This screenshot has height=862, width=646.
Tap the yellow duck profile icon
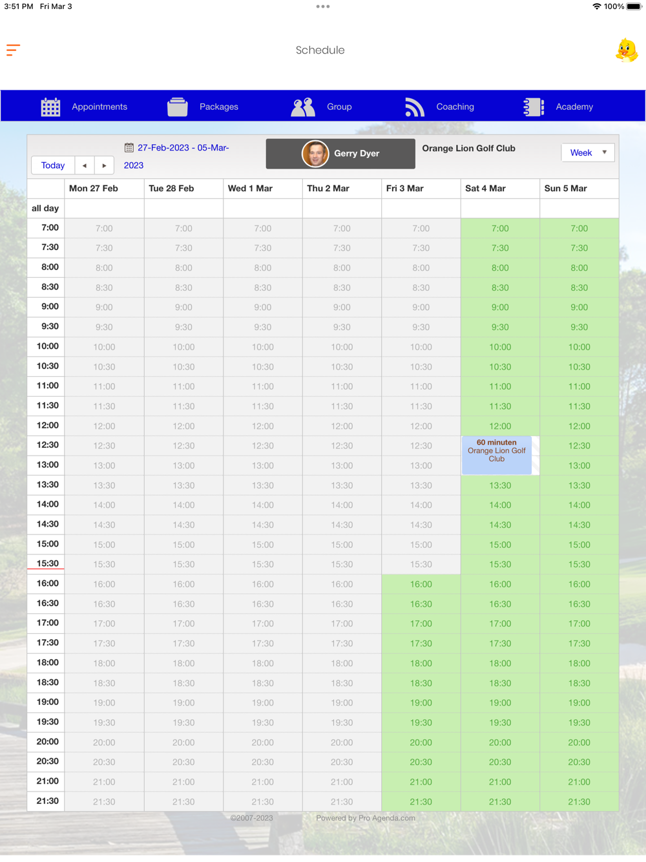coord(627,50)
